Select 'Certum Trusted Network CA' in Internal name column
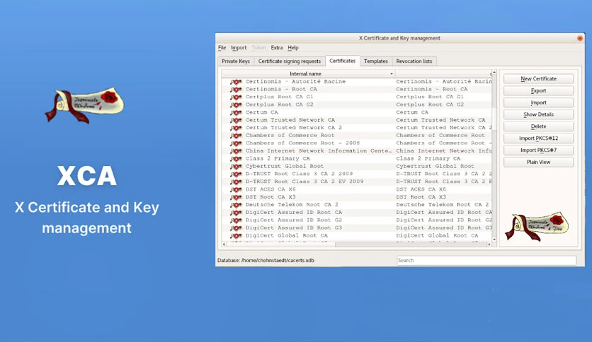 (x=290, y=120)
